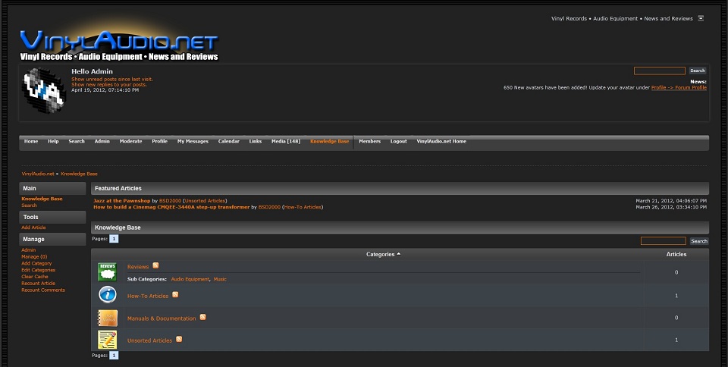
Task: Go to Search in the navigation bar
Action: [x=77, y=141]
